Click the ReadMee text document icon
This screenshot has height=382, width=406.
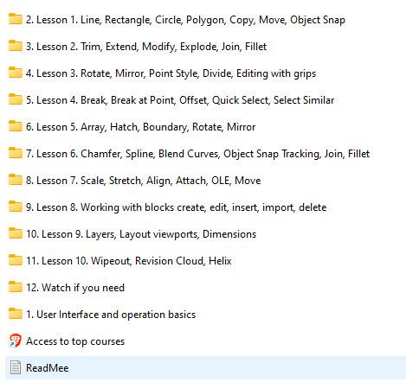pyautogui.click(x=16, y=367)
